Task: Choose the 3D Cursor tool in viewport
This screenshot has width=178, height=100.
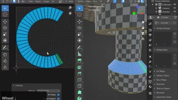Action: (x=80, y=14)
